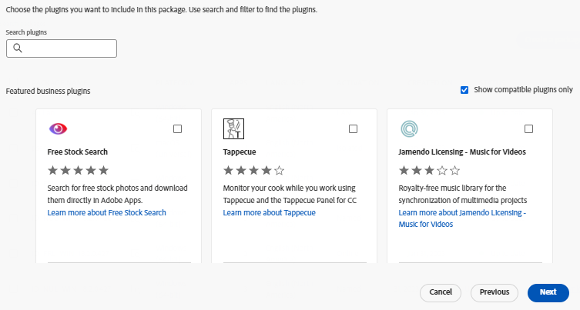Click 'Royalty-free music library' description text
This screenshot has height=310, width=580.
click(463, 194)
